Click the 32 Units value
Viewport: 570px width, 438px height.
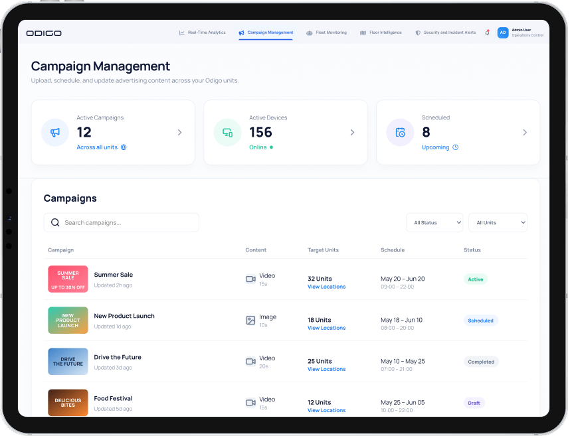(320, 279)
